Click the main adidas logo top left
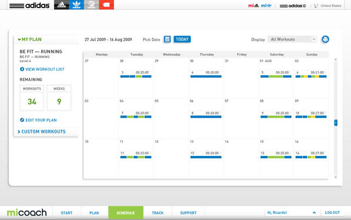351x220 pixels. click(30, 5)
